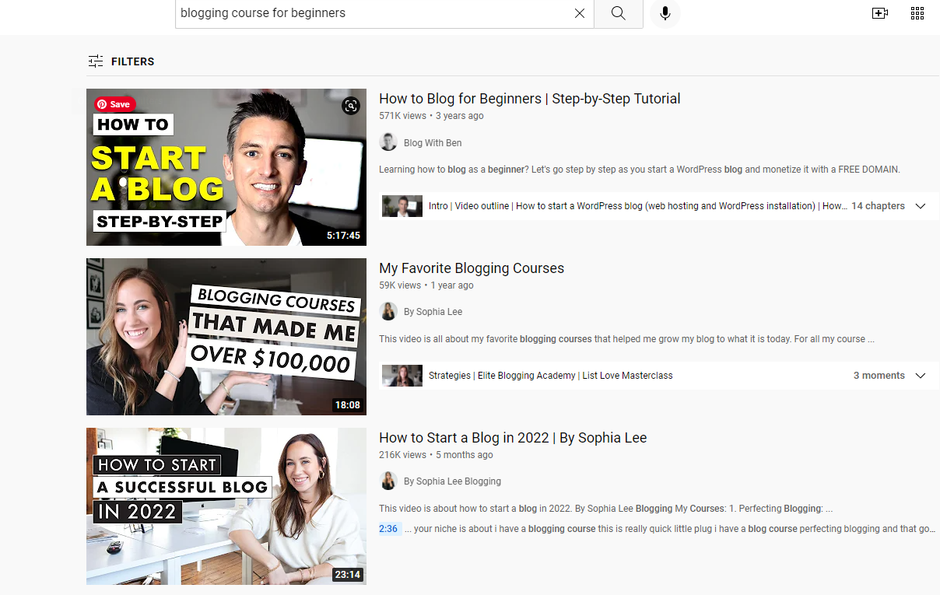Image resolution: width=940 pixels, height=595 pixels.
Task: Jump to the 2:36 timestamp link
Action: pos(388,529)
